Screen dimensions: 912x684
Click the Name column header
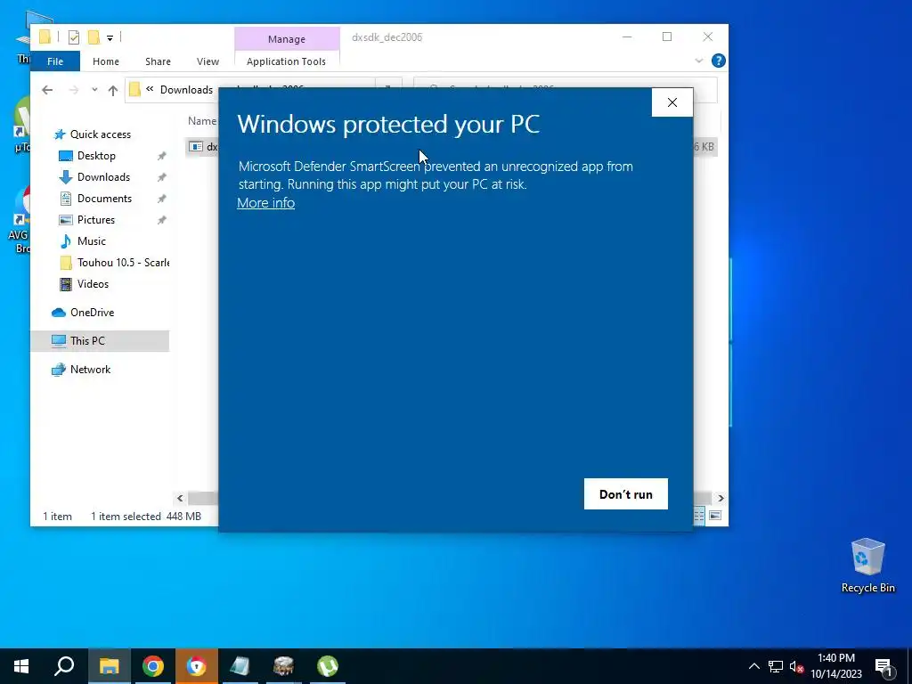coord(202,121)
